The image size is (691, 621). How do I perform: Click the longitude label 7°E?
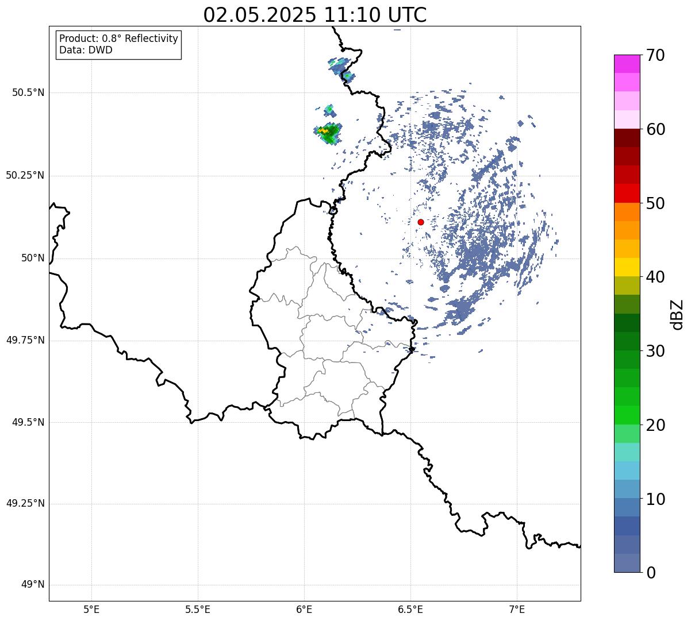(x=517, y=609)
